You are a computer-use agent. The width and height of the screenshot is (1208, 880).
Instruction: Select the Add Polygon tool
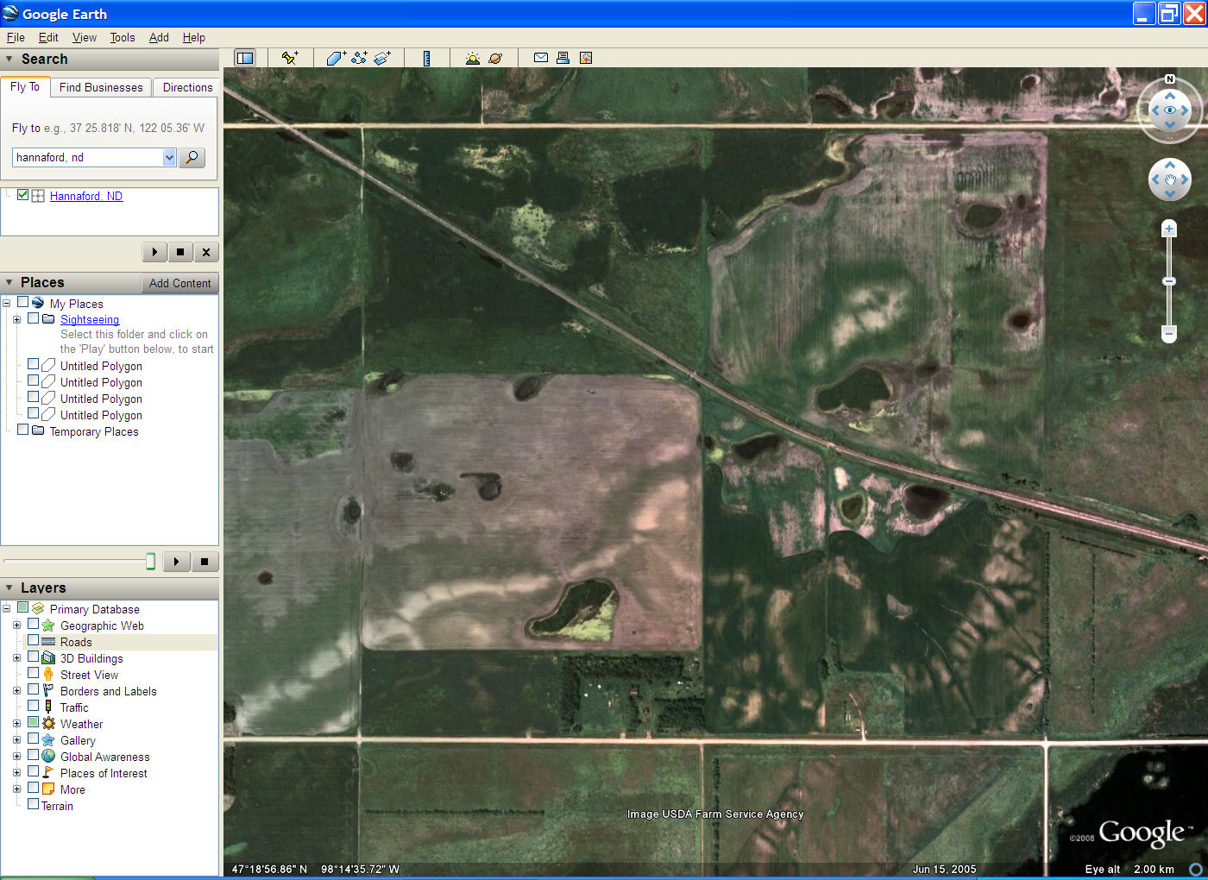[336, 58]
